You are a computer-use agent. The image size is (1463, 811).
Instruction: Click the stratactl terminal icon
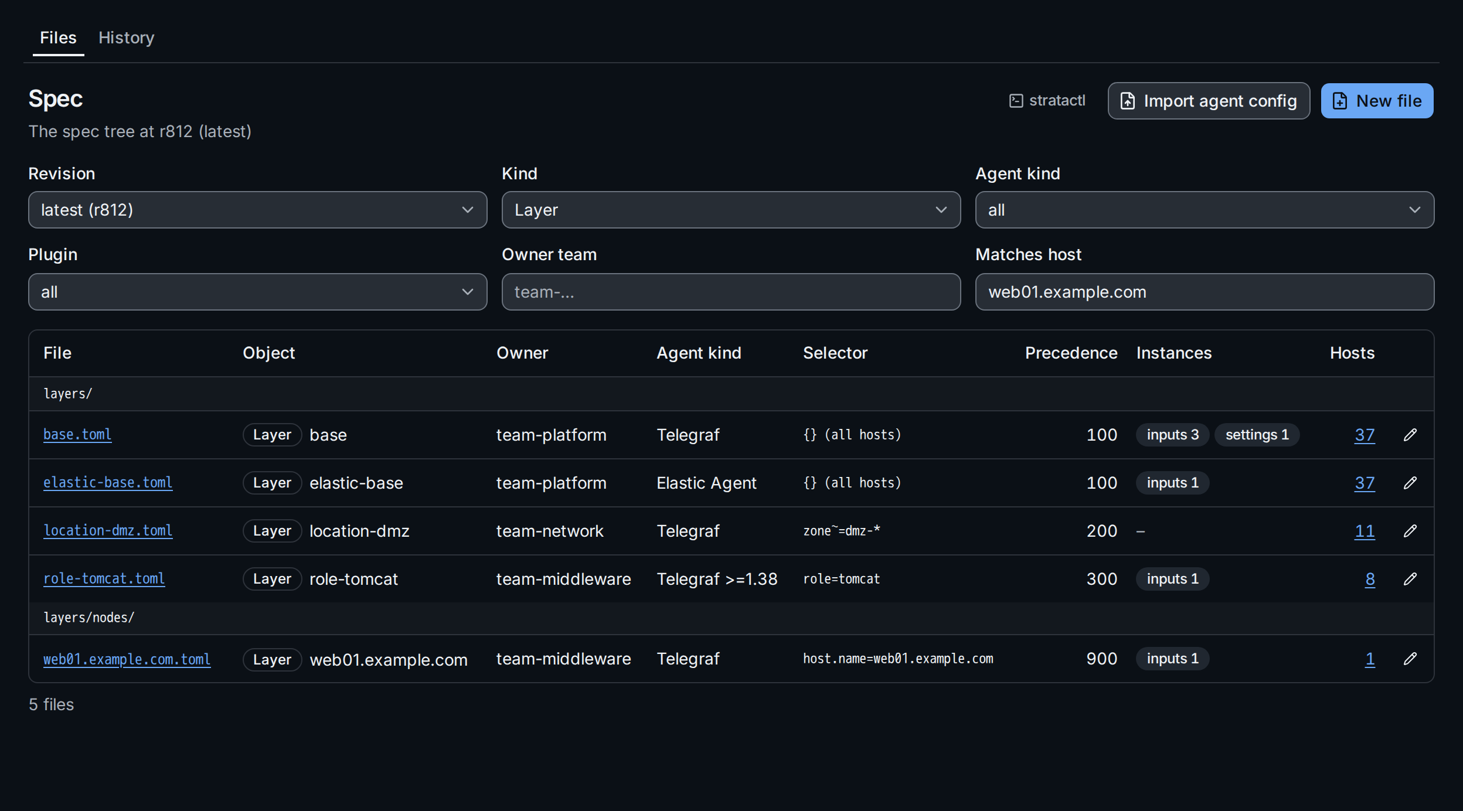[x=1016, y=101]
